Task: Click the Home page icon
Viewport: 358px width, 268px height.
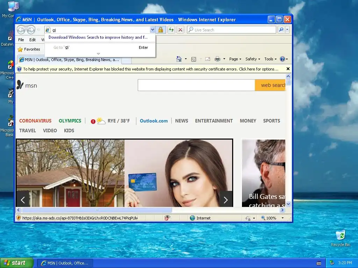Action: click(x=179, y=59)
